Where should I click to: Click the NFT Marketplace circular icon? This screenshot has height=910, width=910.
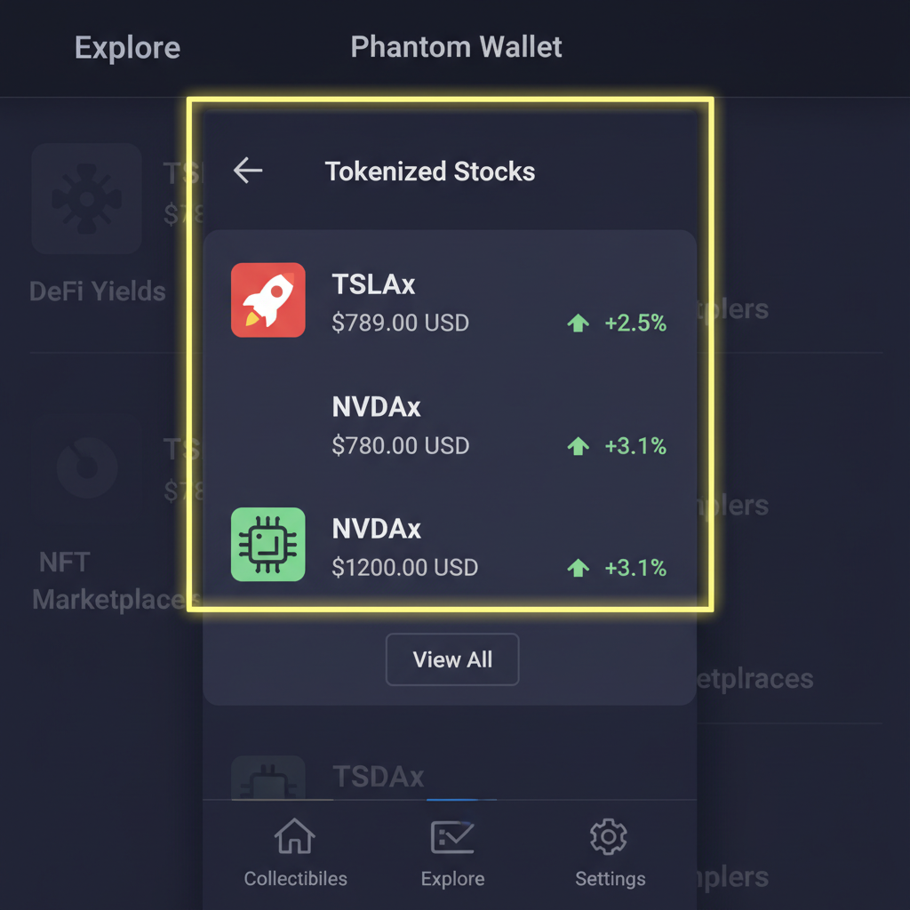point(86,466)
